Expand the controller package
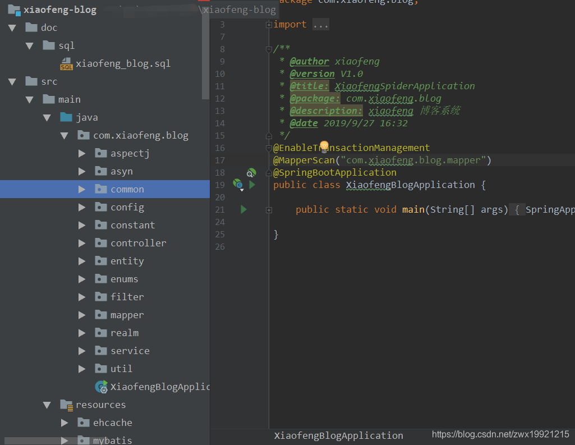The image size is (575, 445). 82,243
